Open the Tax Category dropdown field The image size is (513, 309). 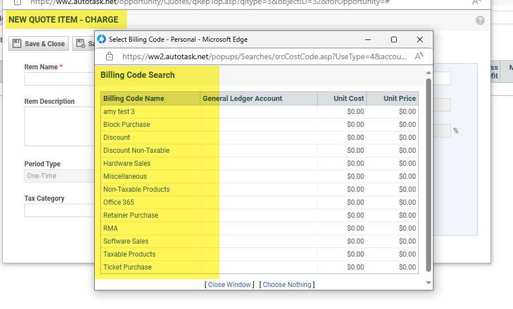(x=59, y=210)
